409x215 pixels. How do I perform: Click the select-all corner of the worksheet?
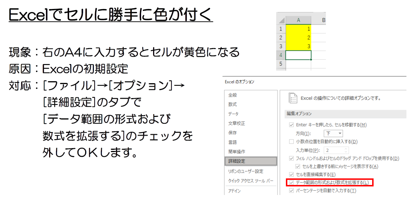pos(281,20)
